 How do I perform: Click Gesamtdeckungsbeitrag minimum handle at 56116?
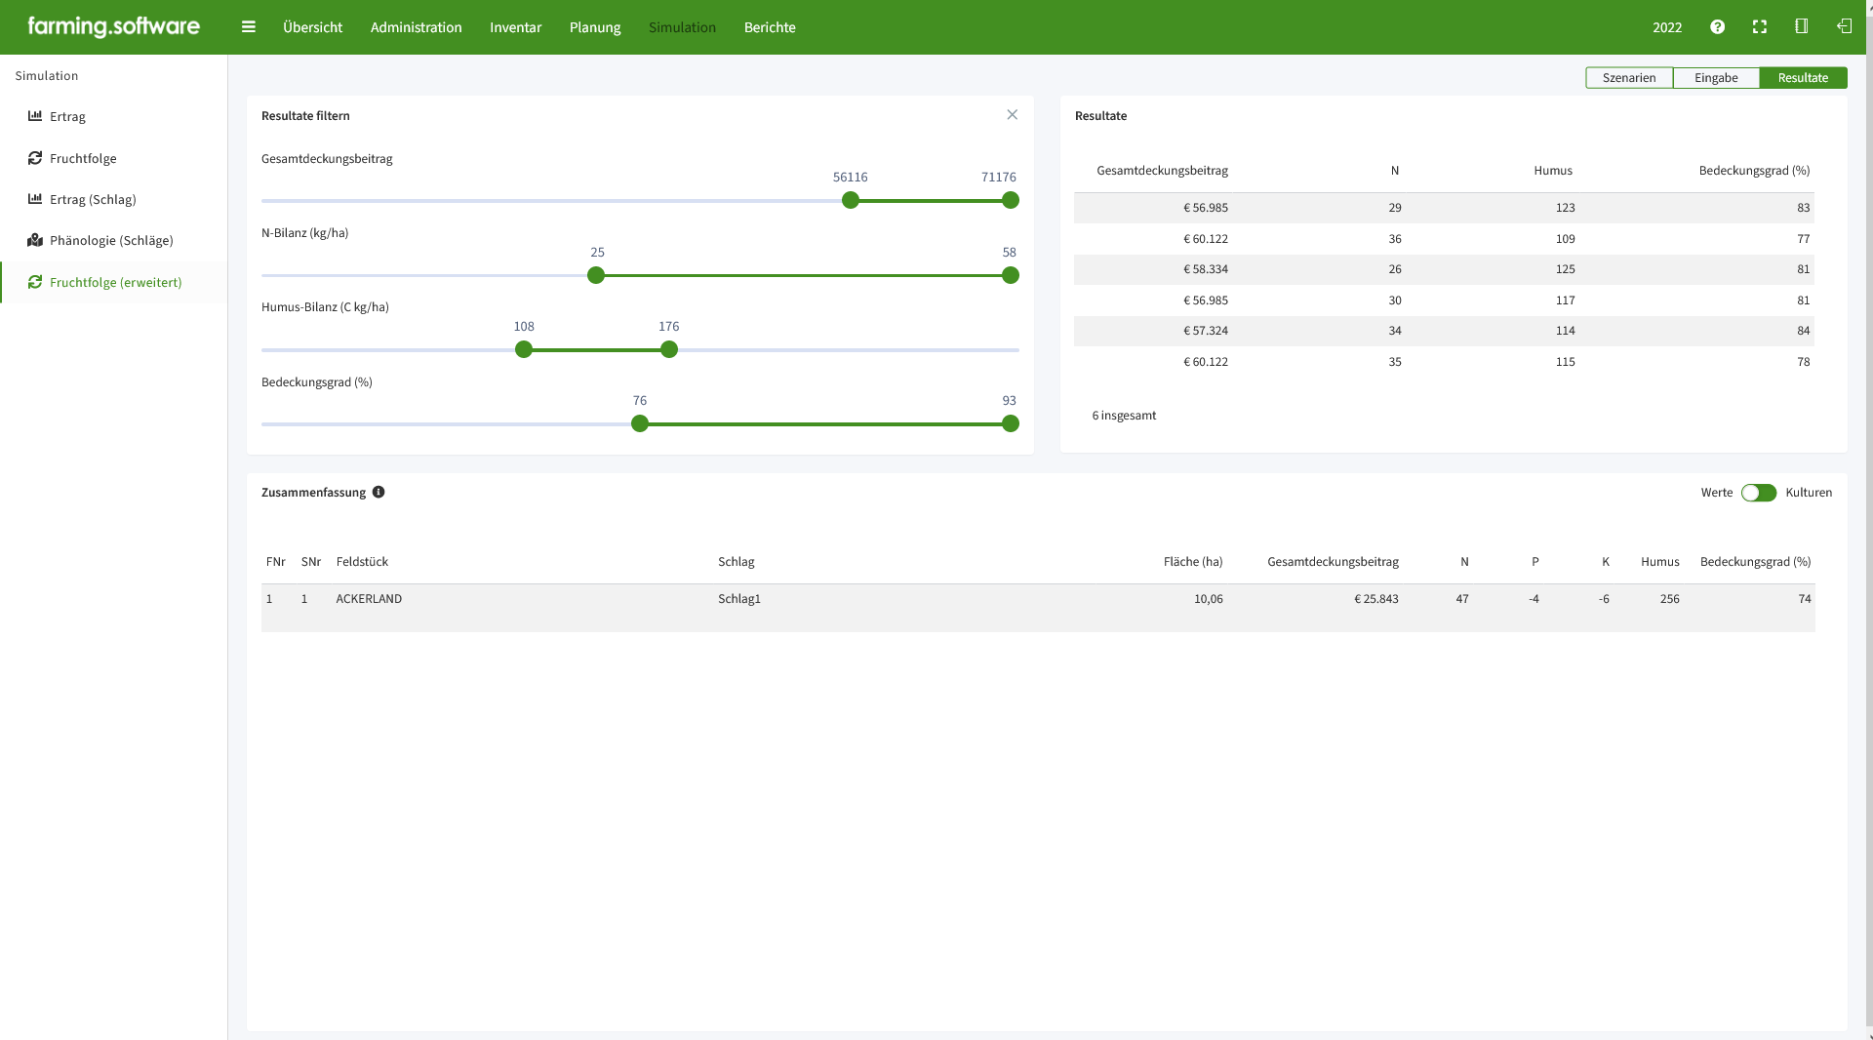pyautogui.click(x=851, y=200)
